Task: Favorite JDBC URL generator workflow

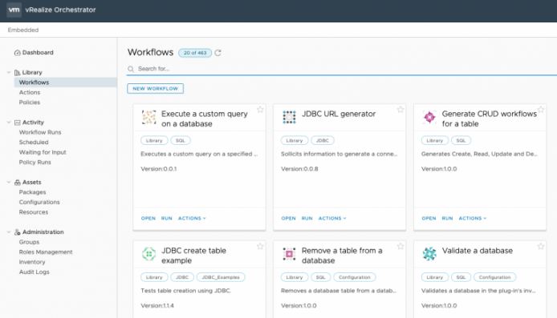Action: pyautogui.click(x=400, y=110)
